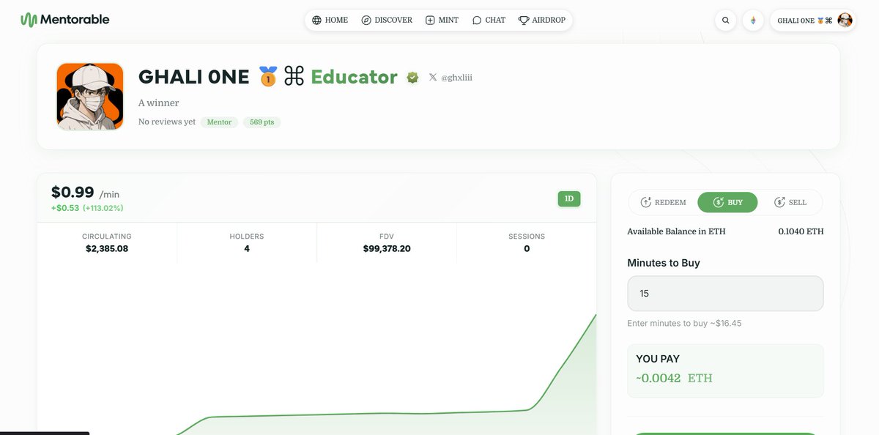The image size is (879, 435).
Task: Click the large profile picture
Action: (x=90, y=97)
